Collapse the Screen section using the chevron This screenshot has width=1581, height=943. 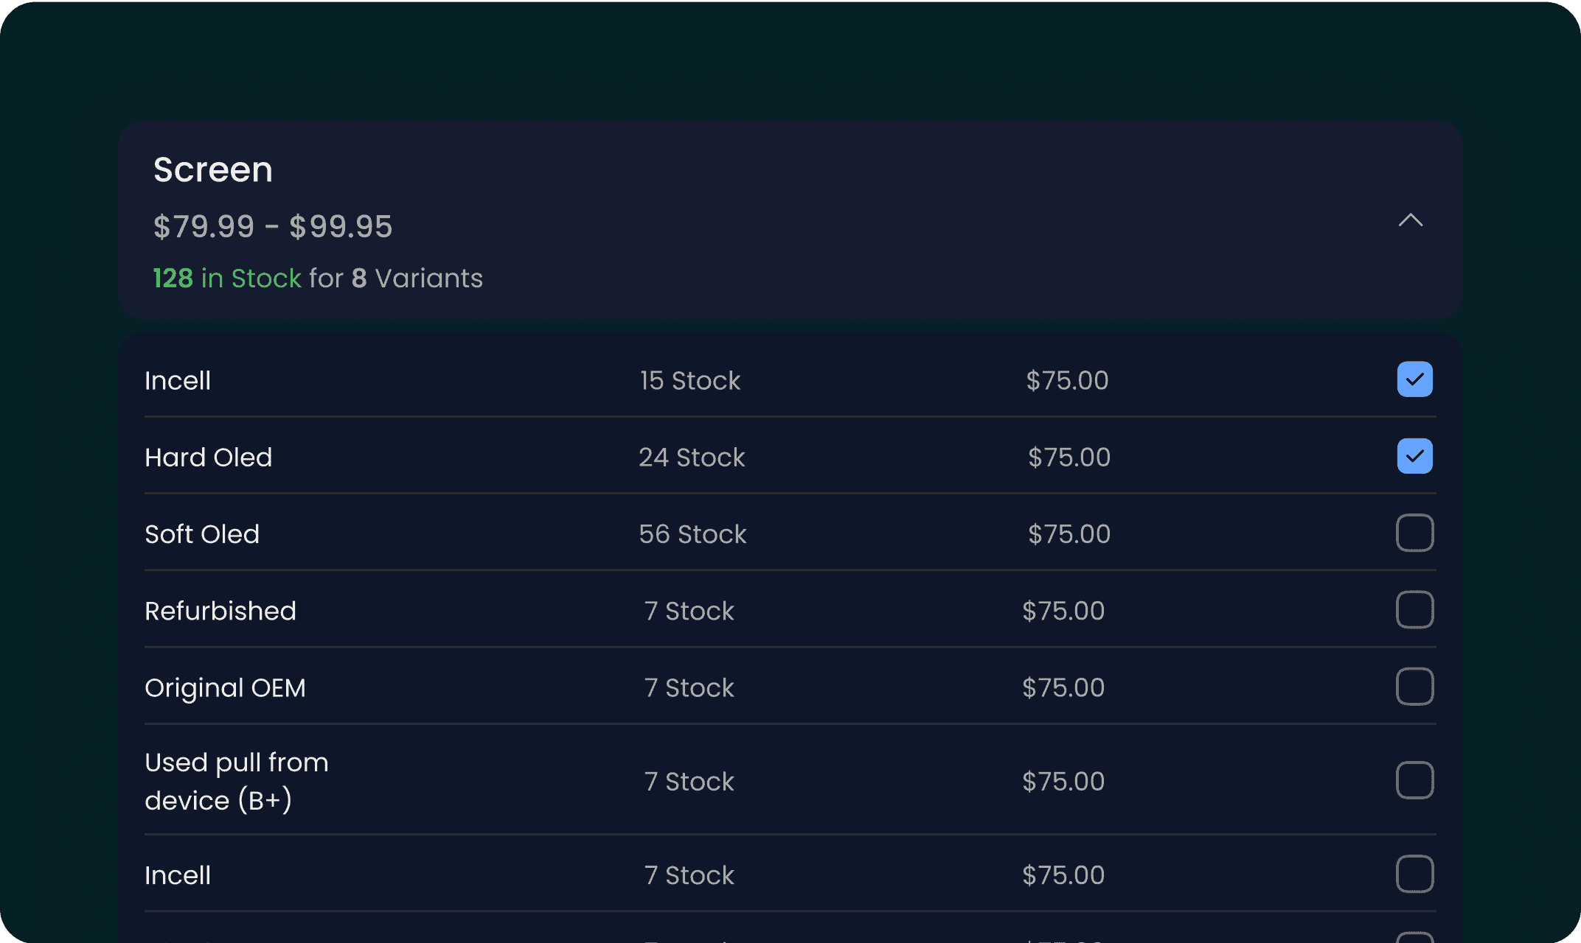coord(1410,220)
